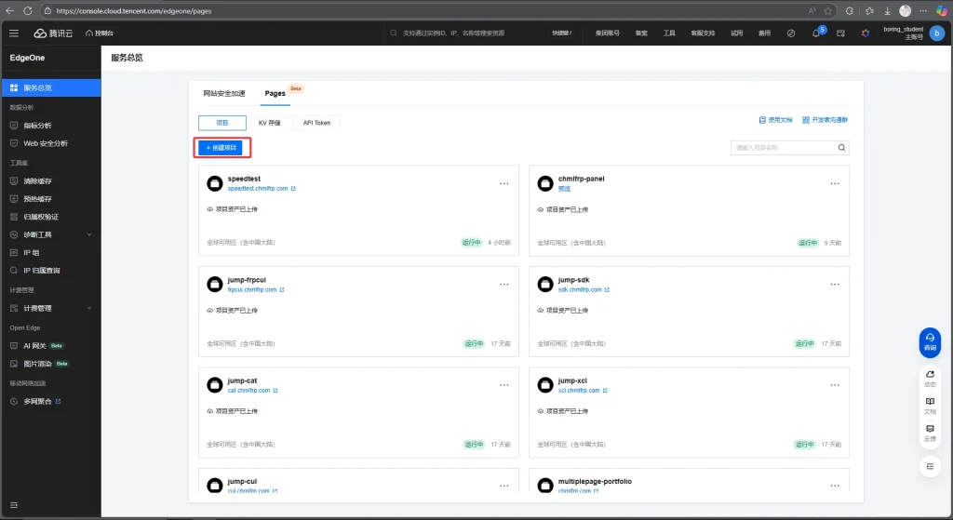Click the 腾讯云 cloud logo
The image size is (953, 520).
[x=53, y=33]
